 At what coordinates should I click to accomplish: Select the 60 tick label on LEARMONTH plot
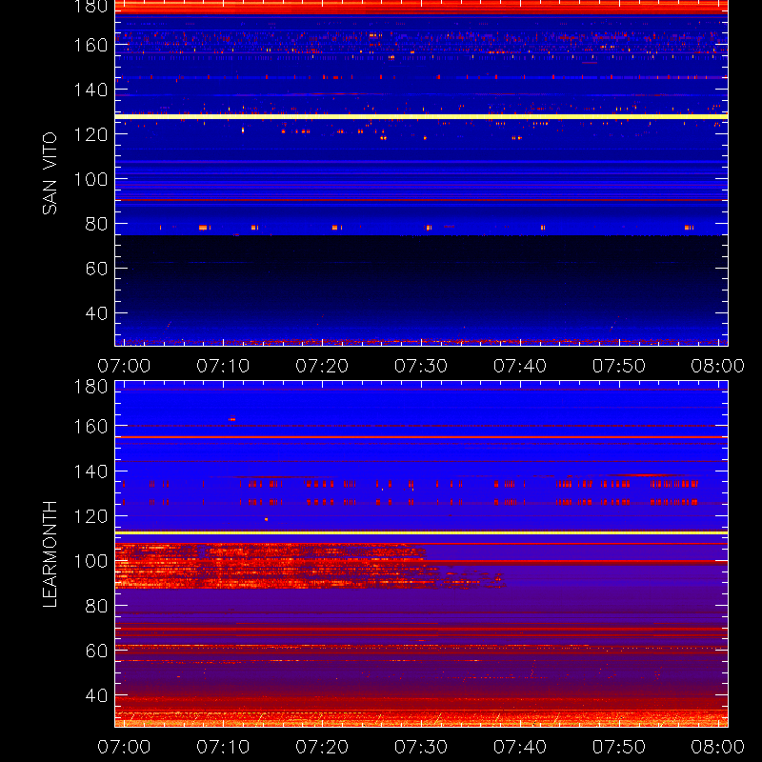coord(96,651)
